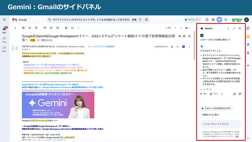Hide side panel chevron at bottom
Image resolution: width=252 pixels, height=142 pixels.
[x=248, y=138]
